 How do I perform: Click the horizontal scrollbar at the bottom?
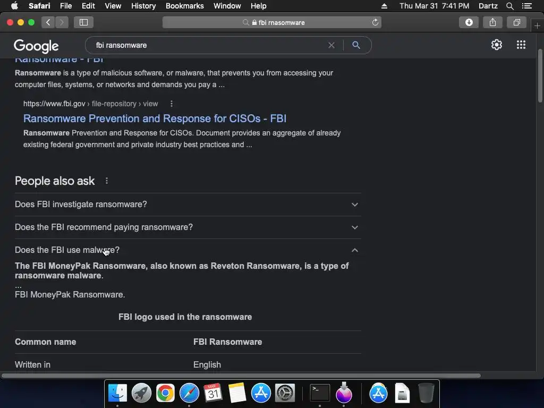tap(241, 376)
